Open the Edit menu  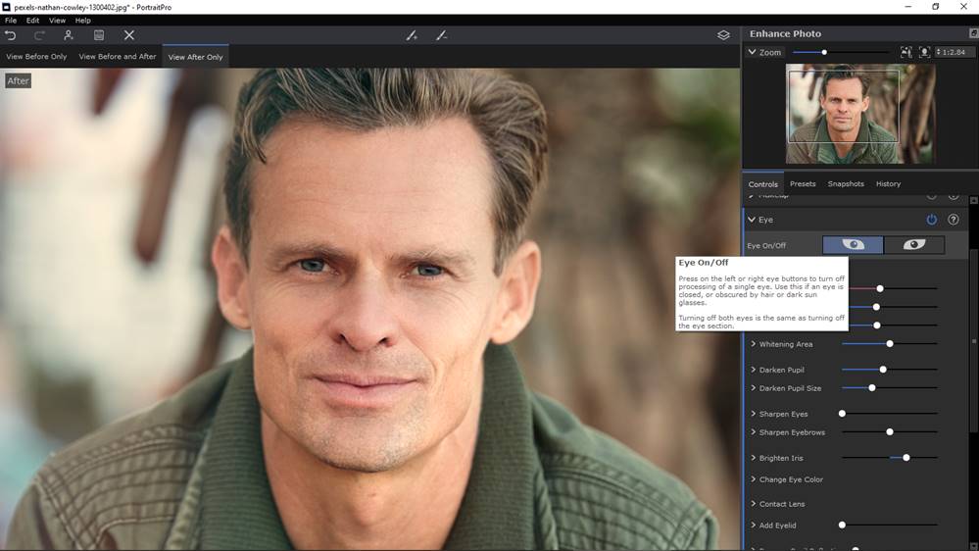(x=32, y=20)
